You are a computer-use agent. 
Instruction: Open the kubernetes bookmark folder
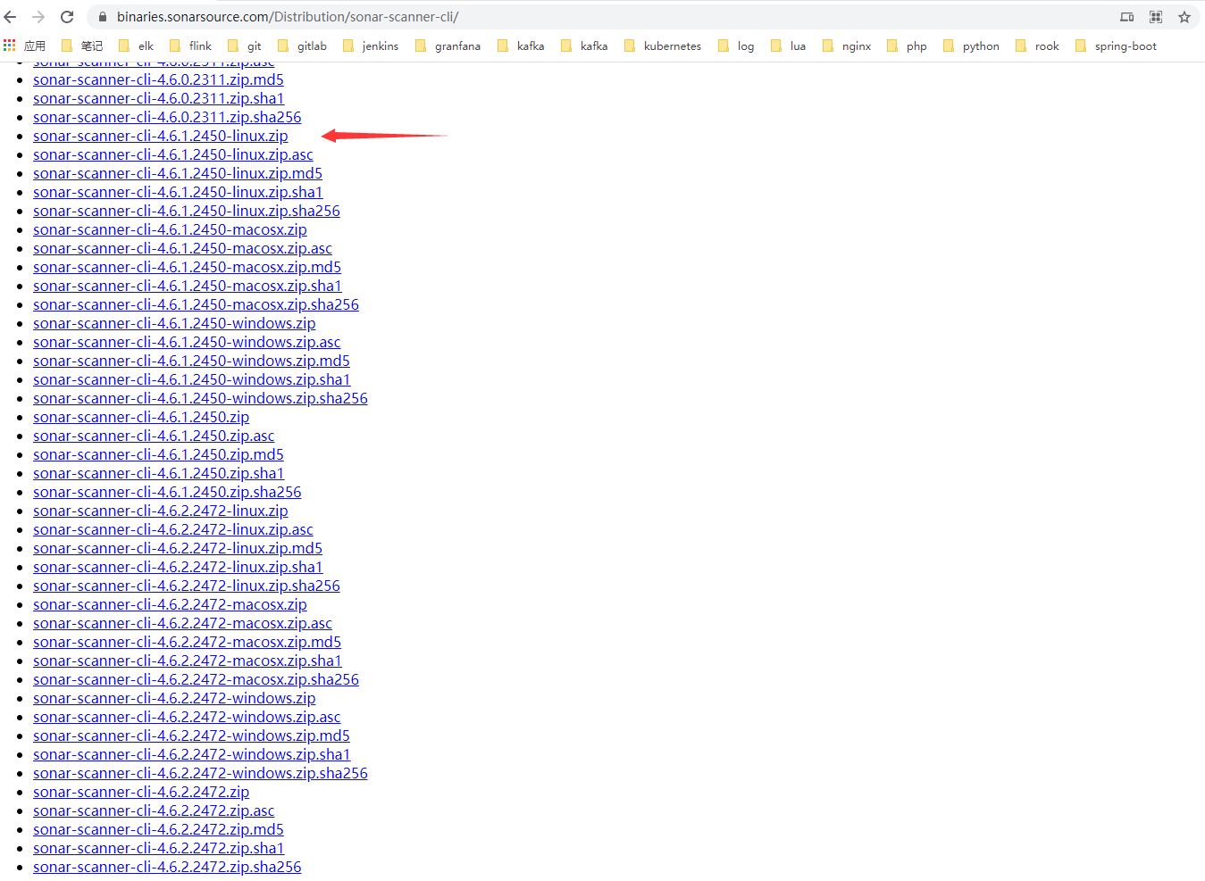coord(663,46)
